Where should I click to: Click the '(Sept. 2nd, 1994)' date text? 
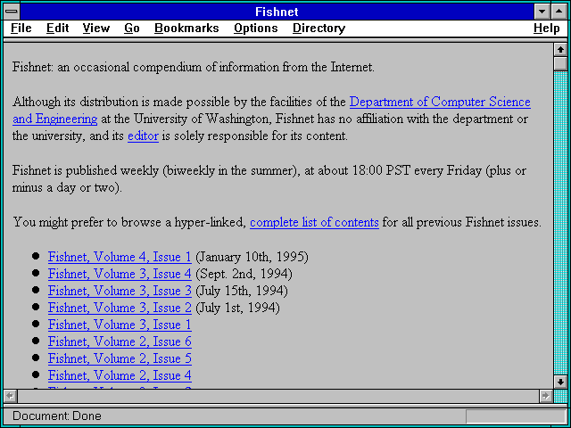(244, 274)
